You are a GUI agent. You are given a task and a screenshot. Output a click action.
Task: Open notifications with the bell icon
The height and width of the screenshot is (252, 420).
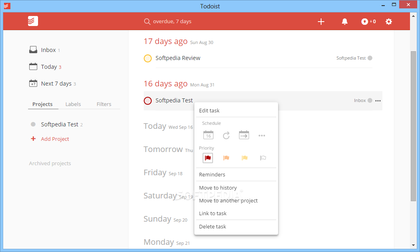tap(345, 22)
